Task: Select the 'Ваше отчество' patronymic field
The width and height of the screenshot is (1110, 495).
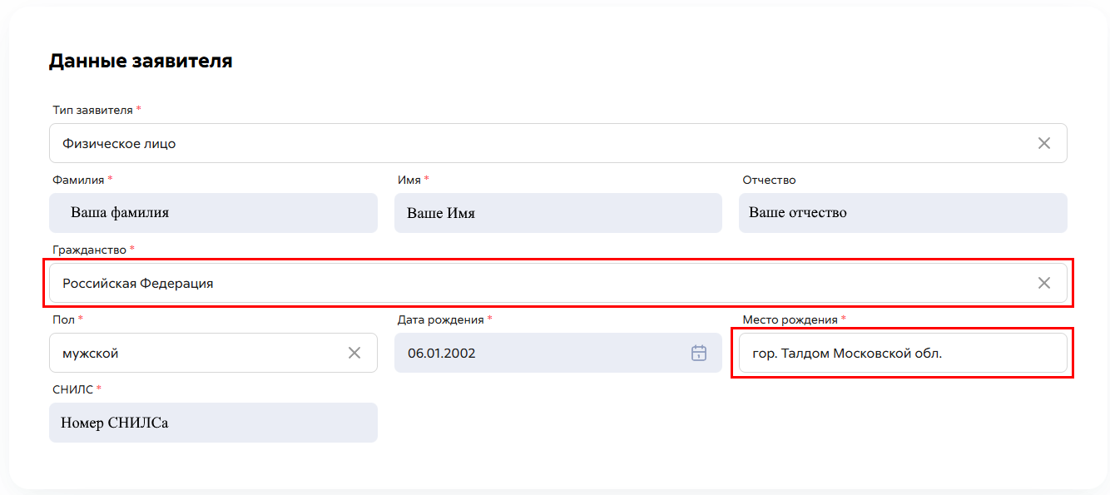Action: click(902, 213)
